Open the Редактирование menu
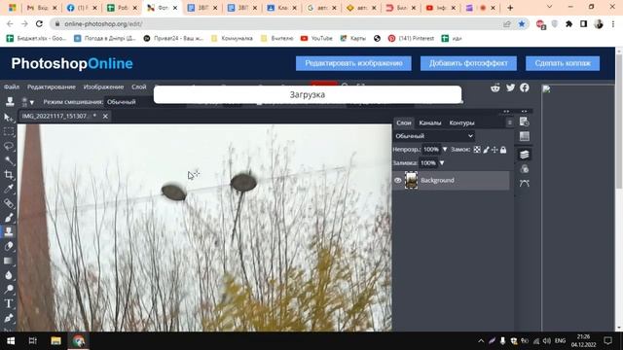 click(52, 87)
